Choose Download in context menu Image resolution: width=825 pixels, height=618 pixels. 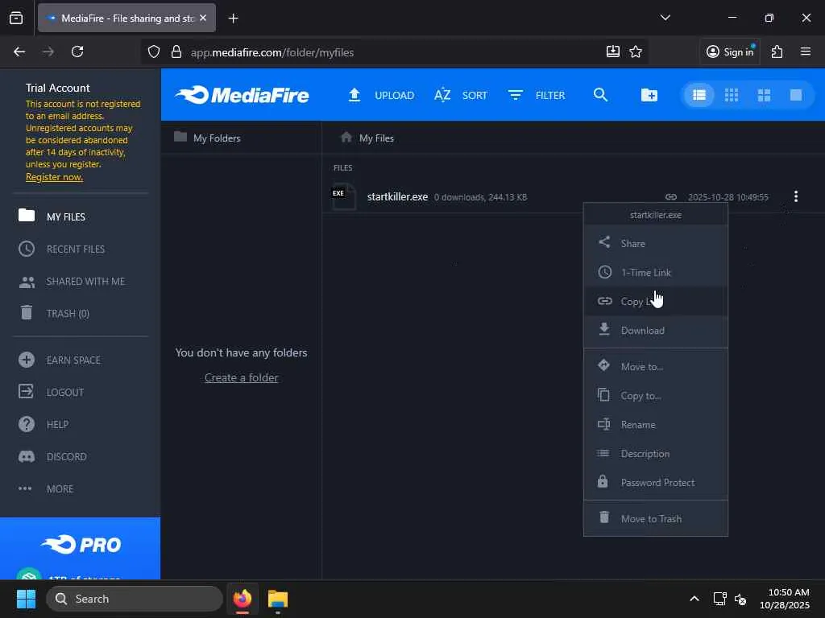pyautogui.click(x=656, y=330)
